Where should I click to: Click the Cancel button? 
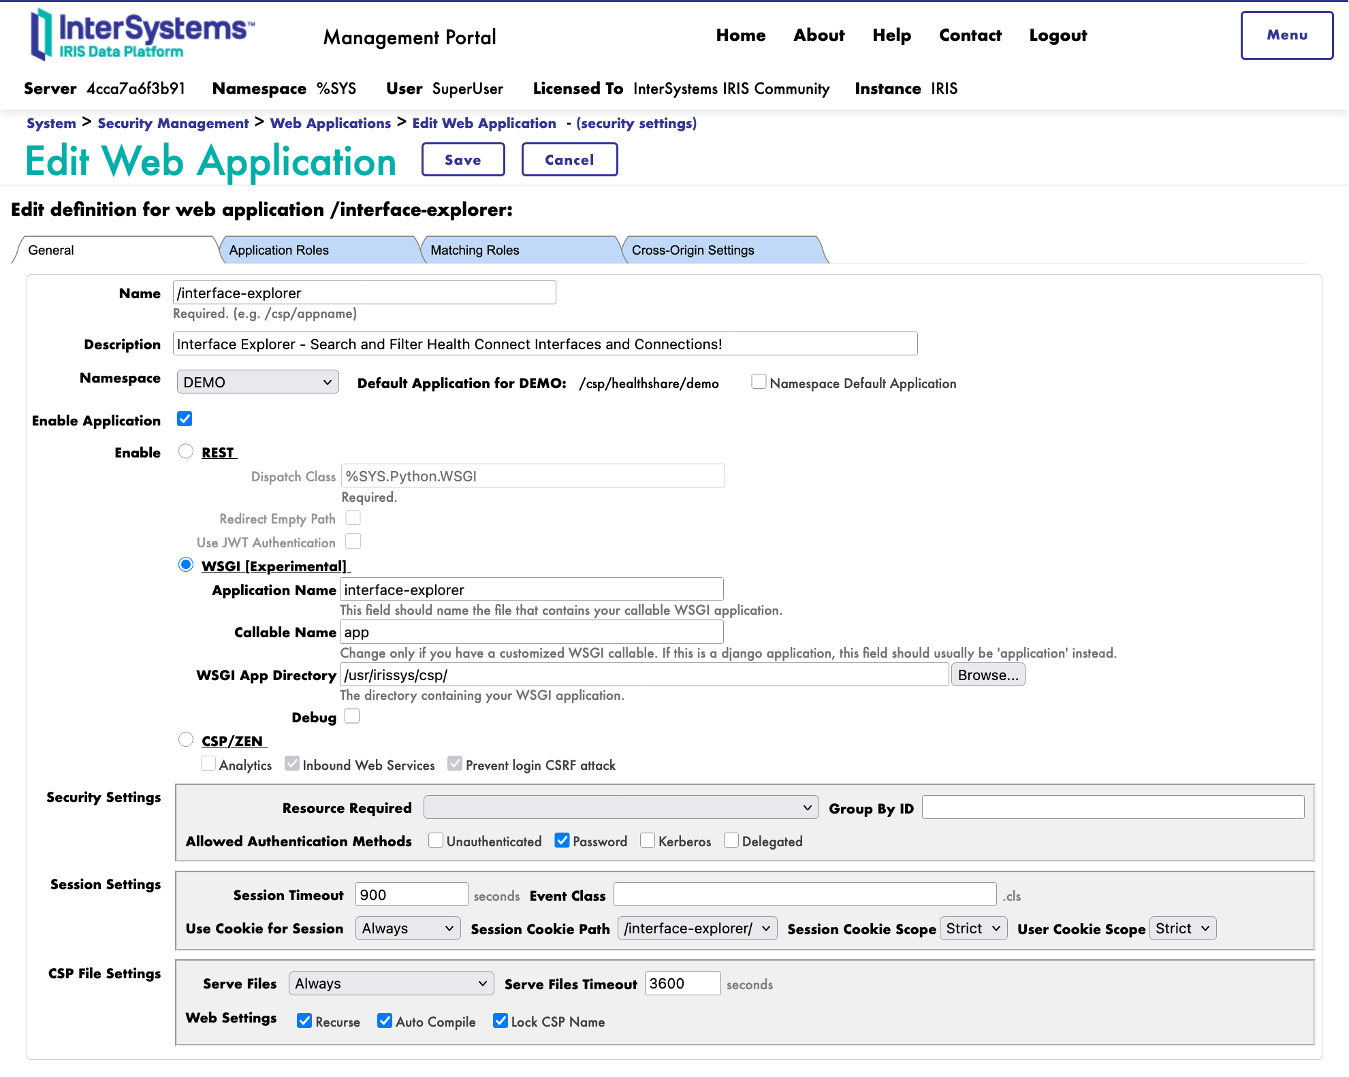click(569, 160)
